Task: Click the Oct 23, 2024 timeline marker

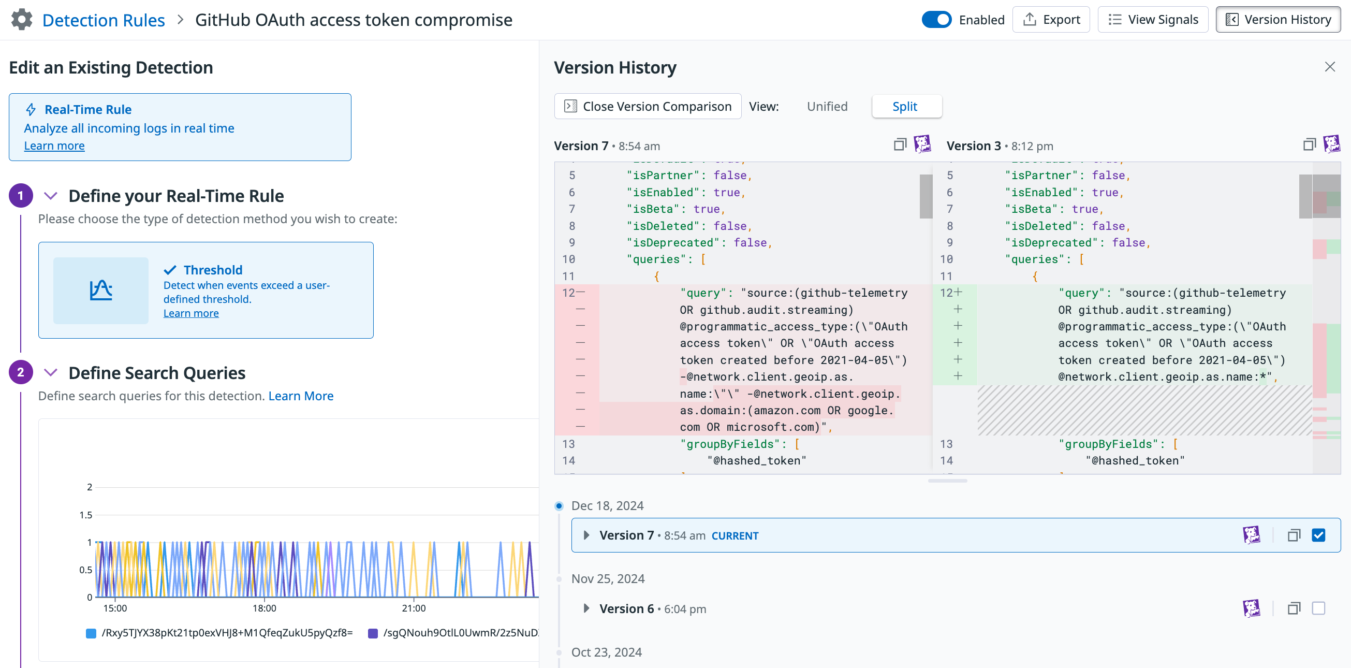Action: (559, 653)
